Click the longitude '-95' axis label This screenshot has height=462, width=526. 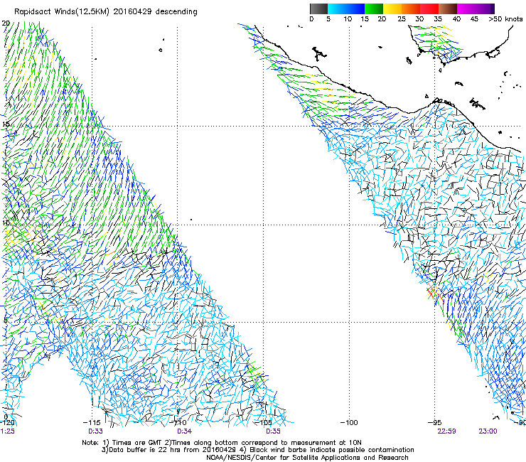(x=435, y=423)
